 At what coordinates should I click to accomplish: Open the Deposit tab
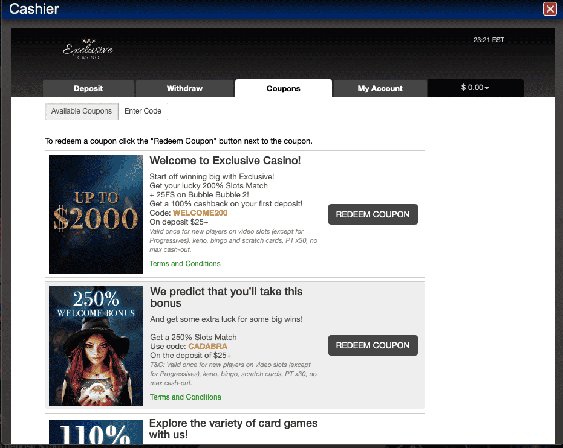(x=88, y=88)
